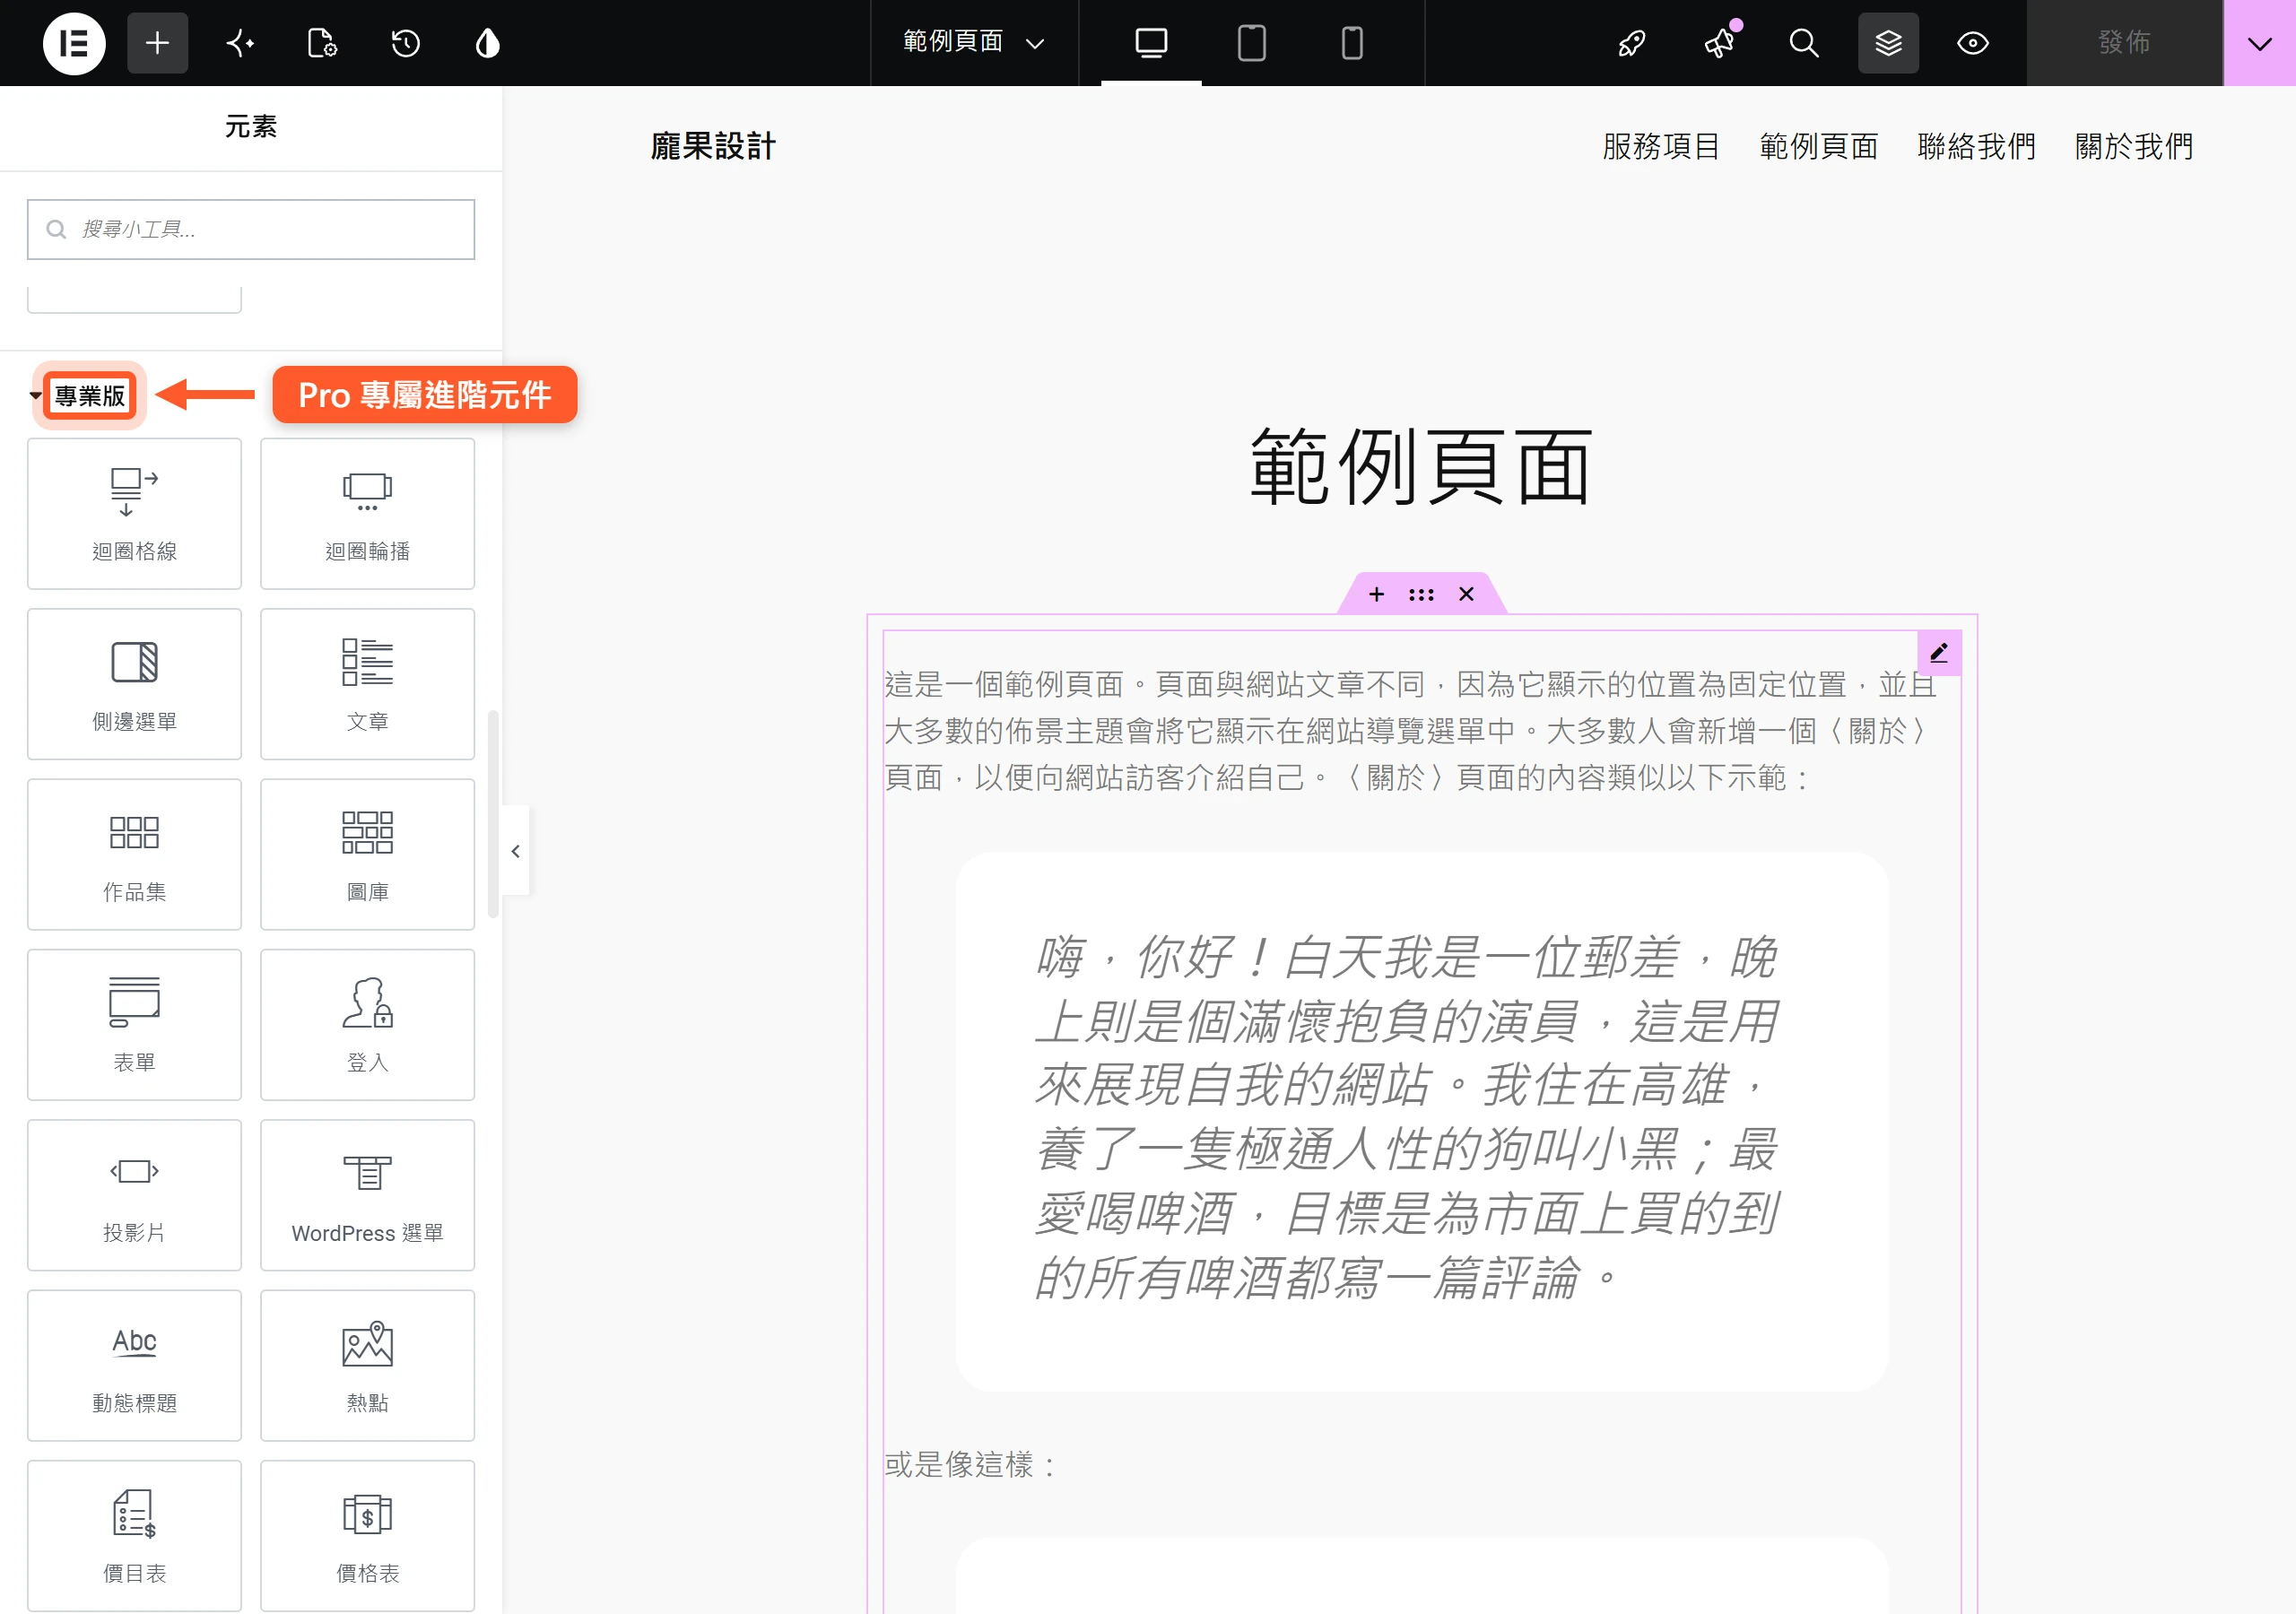Select the 圖庫 gallery widget
Image resolution: width=2296 pixels, height=1614 pixels.
[x=367, y=855]
